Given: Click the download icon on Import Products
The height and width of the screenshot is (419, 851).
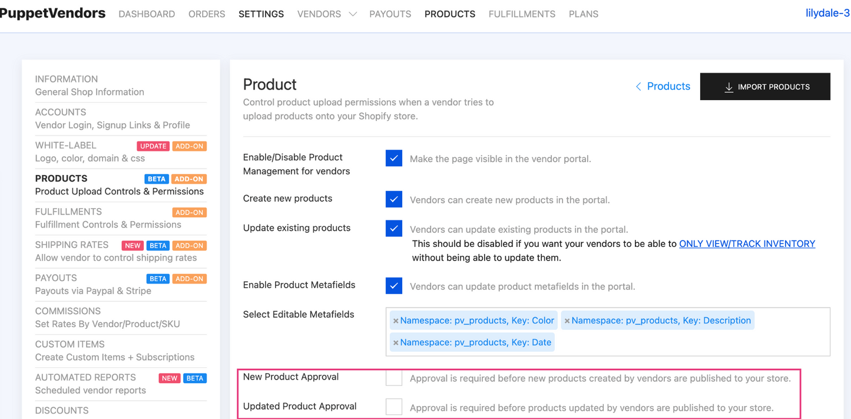Looking at the screenshot, I should point(729,87).
